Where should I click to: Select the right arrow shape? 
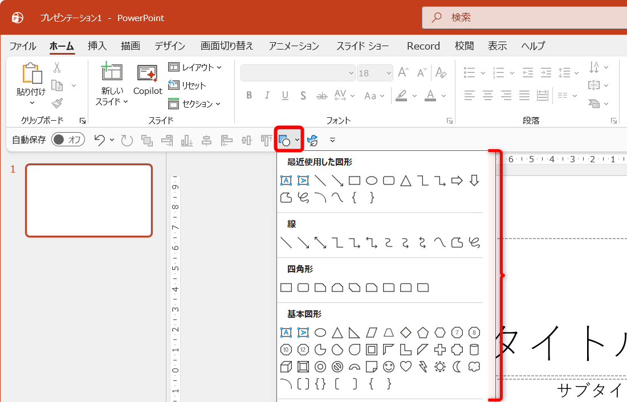[x=457, y=181]
